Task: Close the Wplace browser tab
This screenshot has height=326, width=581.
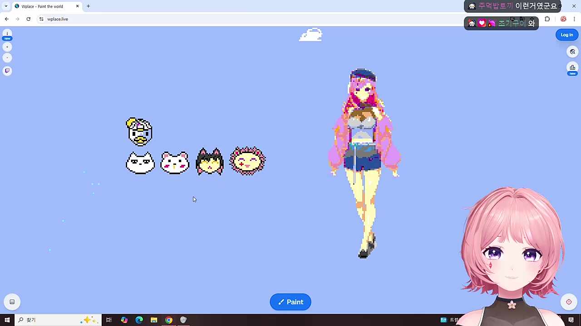Action: (x=77, y=6)
